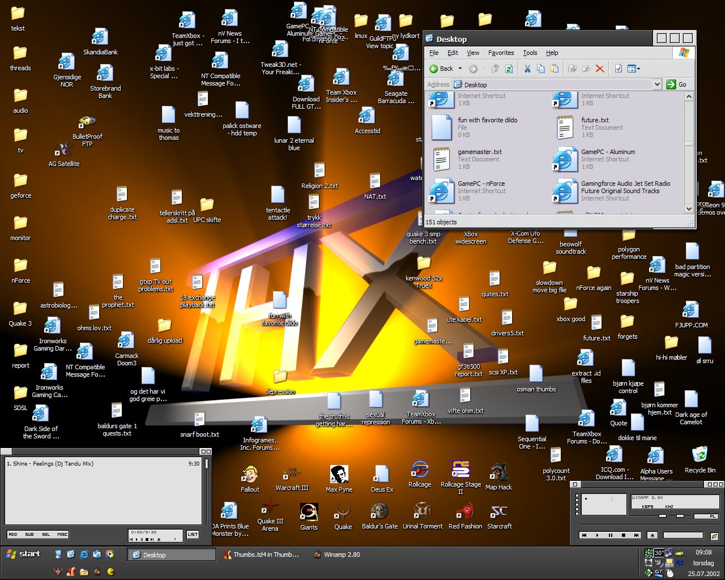Select the Starcraft desktop icon
This screenshot has height=580, width=725.
499,517
